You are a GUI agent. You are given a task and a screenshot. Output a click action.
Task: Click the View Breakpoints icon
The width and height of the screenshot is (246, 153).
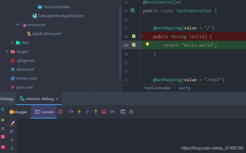point(3,147)
